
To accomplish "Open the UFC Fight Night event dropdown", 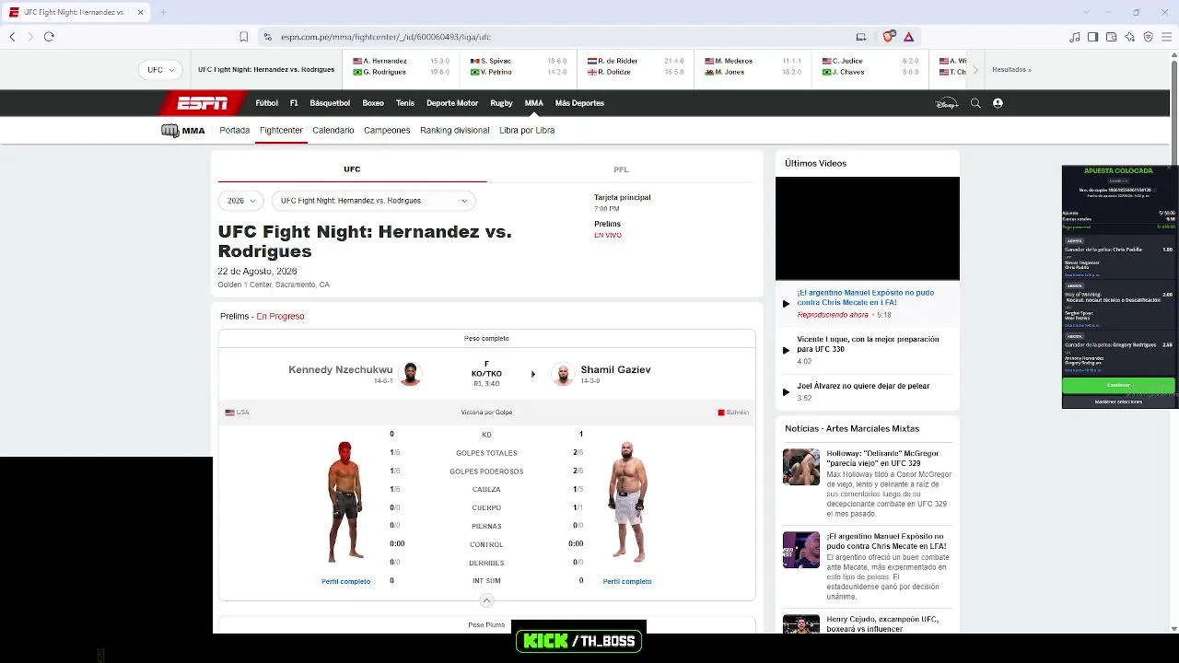I will click(374, 201).
